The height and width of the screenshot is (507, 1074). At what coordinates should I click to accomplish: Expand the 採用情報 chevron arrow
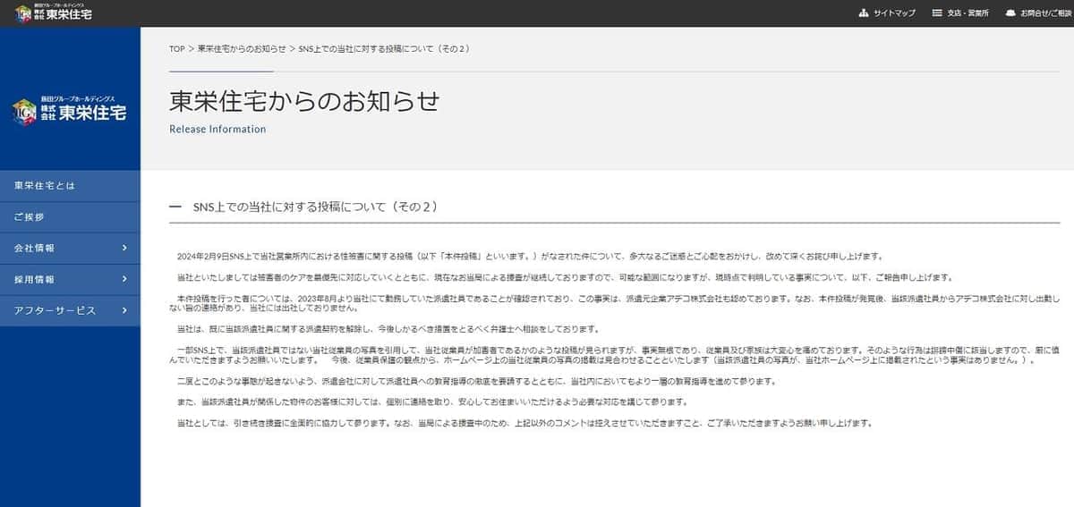point(124,279)
